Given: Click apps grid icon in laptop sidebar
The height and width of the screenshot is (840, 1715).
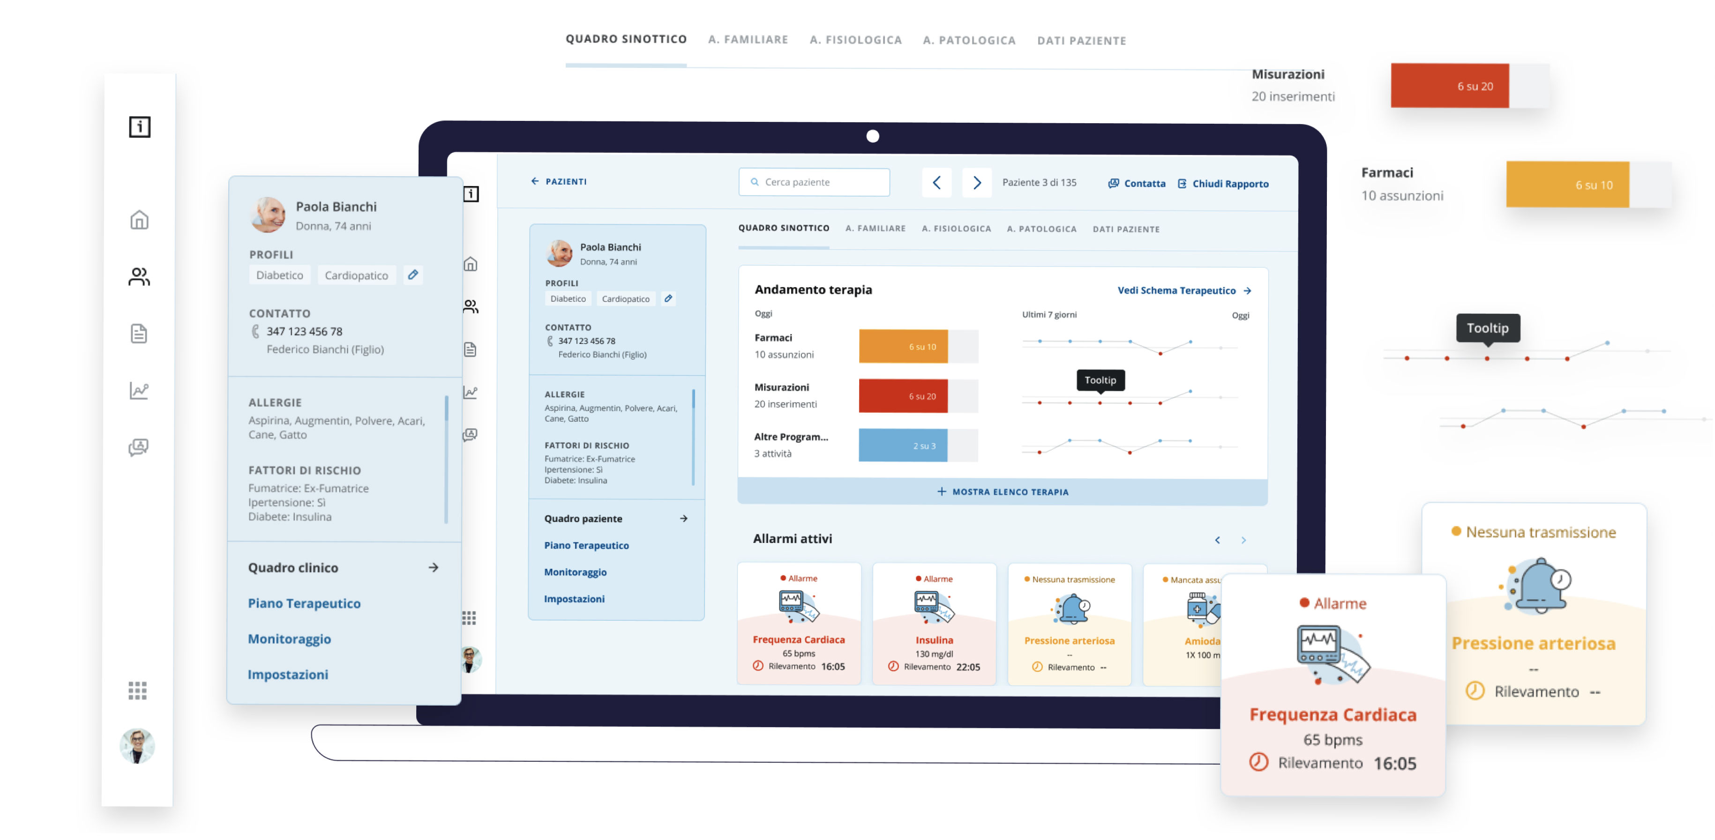Looking at the screenshot, I should click(469, 617).
